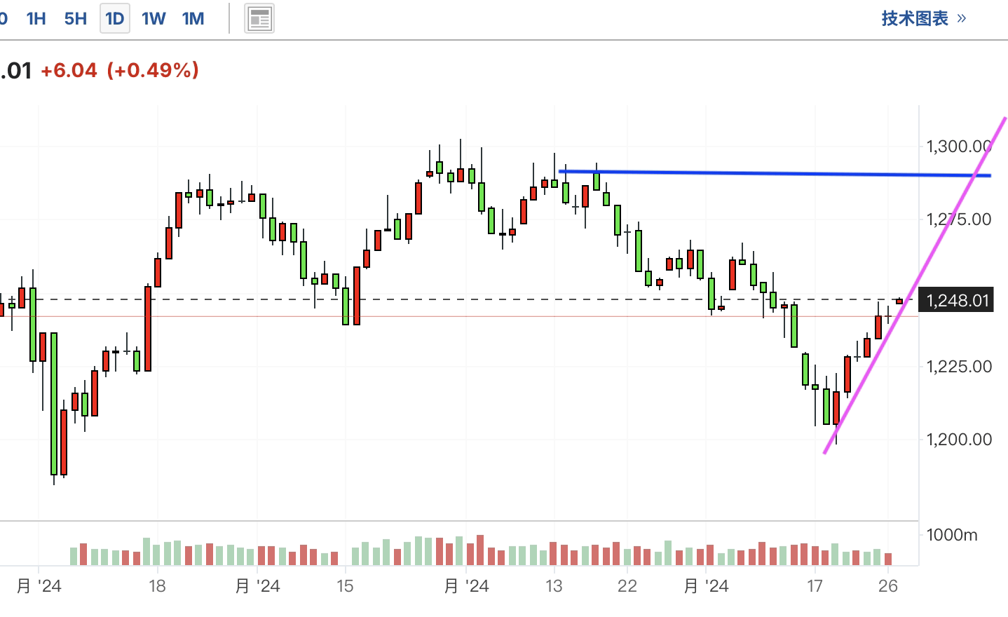Click the date label 22 on axis
1008x617 pixels.
click(x=627, y=586)
